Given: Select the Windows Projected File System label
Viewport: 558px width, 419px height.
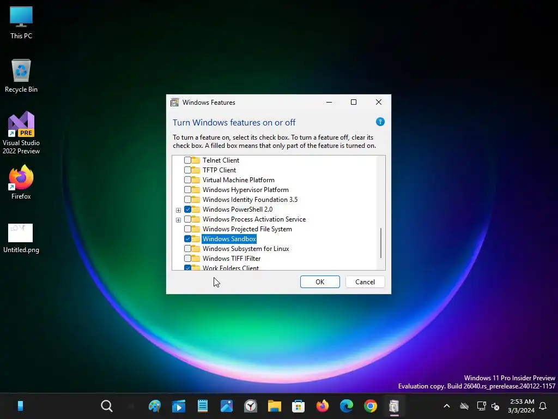Looking at the screenshot, I should pos(247,229).
